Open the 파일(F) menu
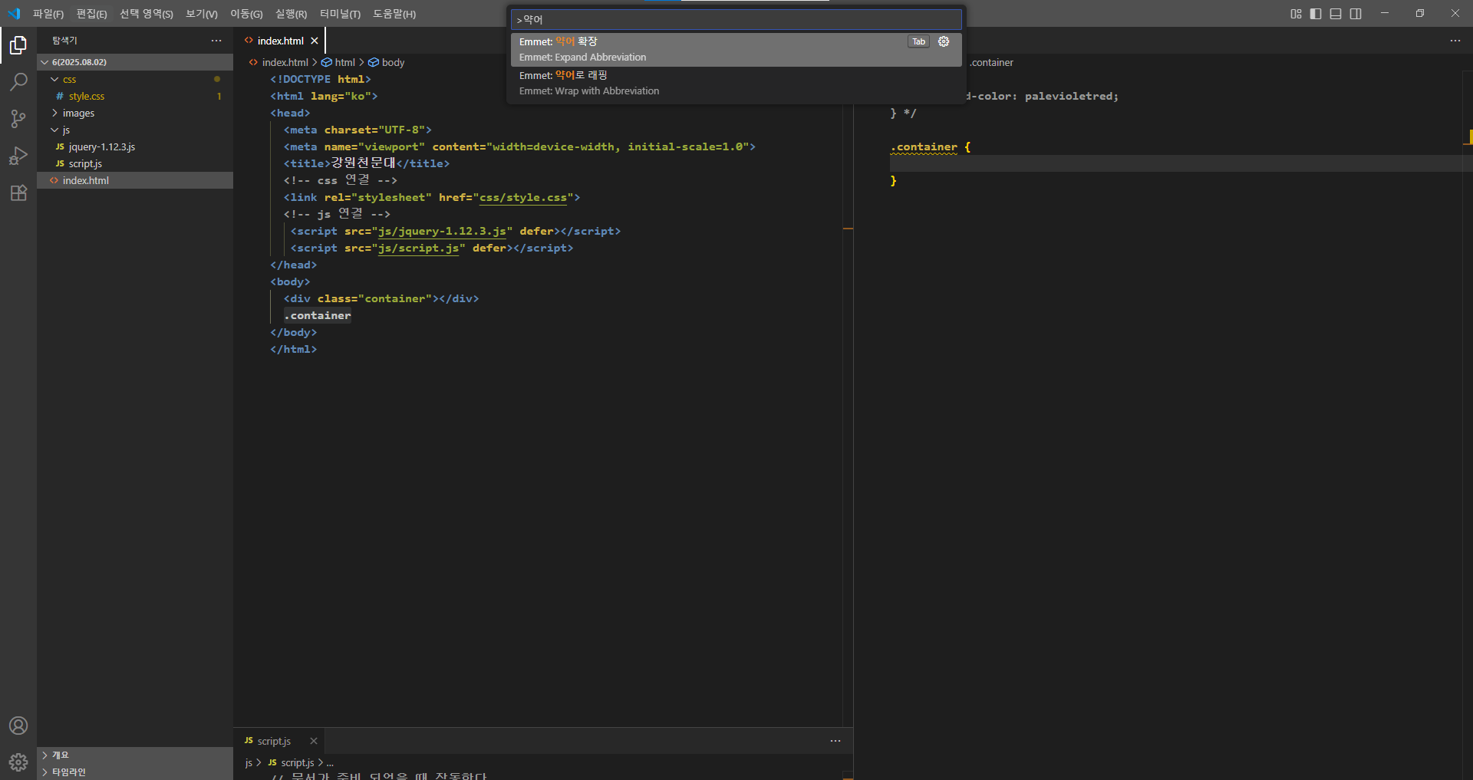This screenshot has width=1473, height=780. tap(48, 14)
